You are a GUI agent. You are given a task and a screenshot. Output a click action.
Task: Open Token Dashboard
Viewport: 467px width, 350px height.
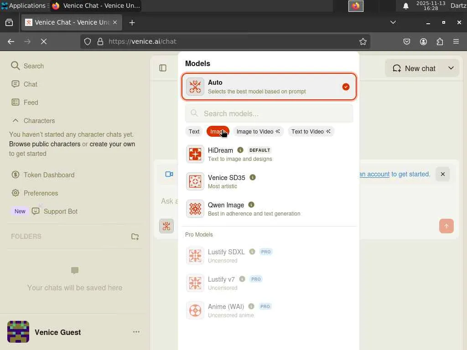click(43, 175)
